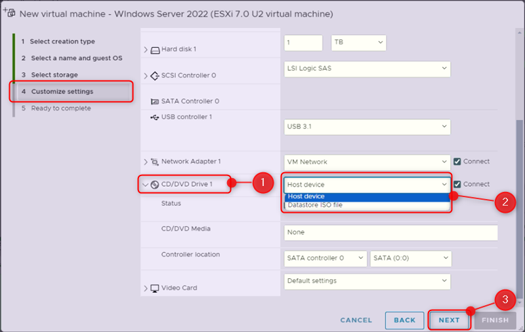Expand the Hard disk 1 row
This screenshot has width=525, height=332.
tap(146, 49)
